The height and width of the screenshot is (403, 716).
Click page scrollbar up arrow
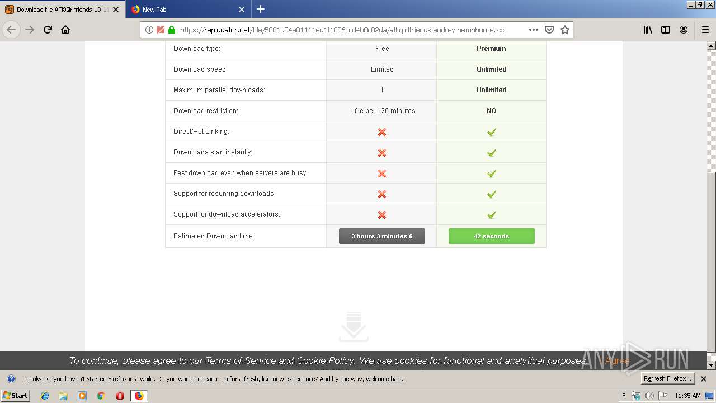coord(711,46)
